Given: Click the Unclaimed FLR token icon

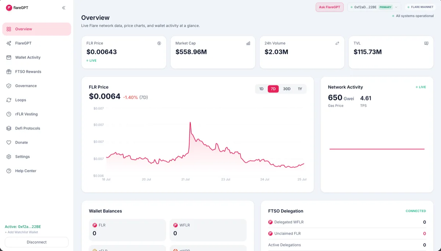Looking at the screenshot, I should [x=270, y=233].
